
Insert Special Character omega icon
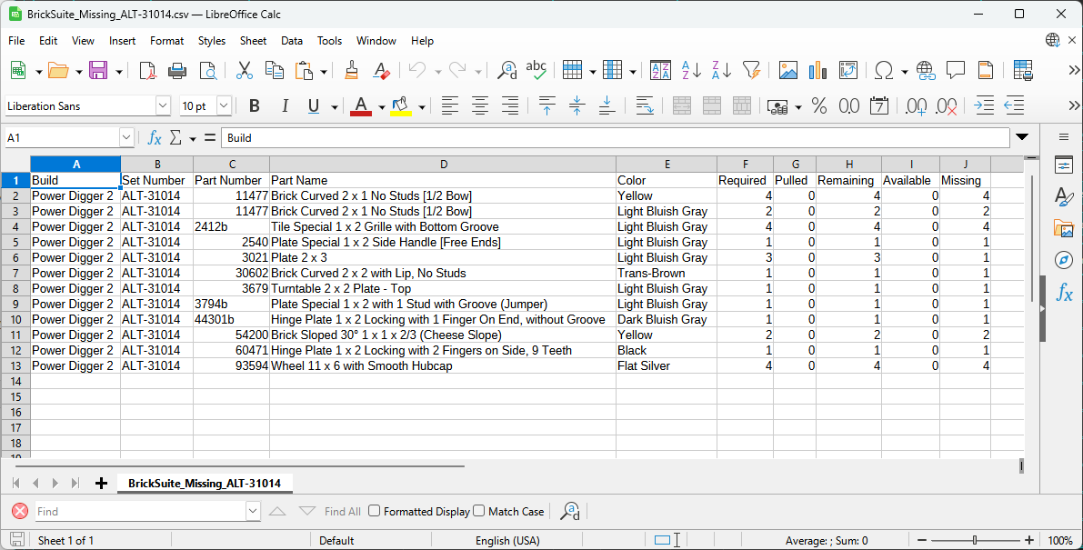pos(883,70)
